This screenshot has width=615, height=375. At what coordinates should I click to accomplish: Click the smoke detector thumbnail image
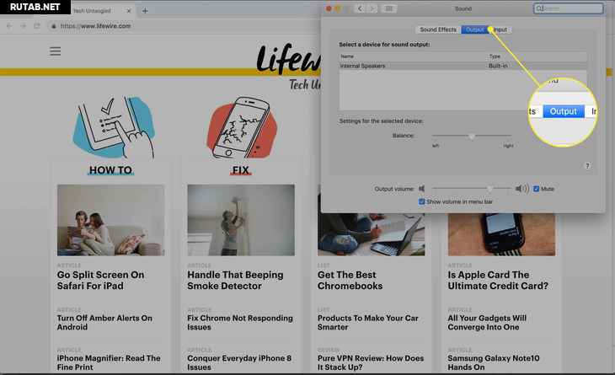[x=241, y=220]
